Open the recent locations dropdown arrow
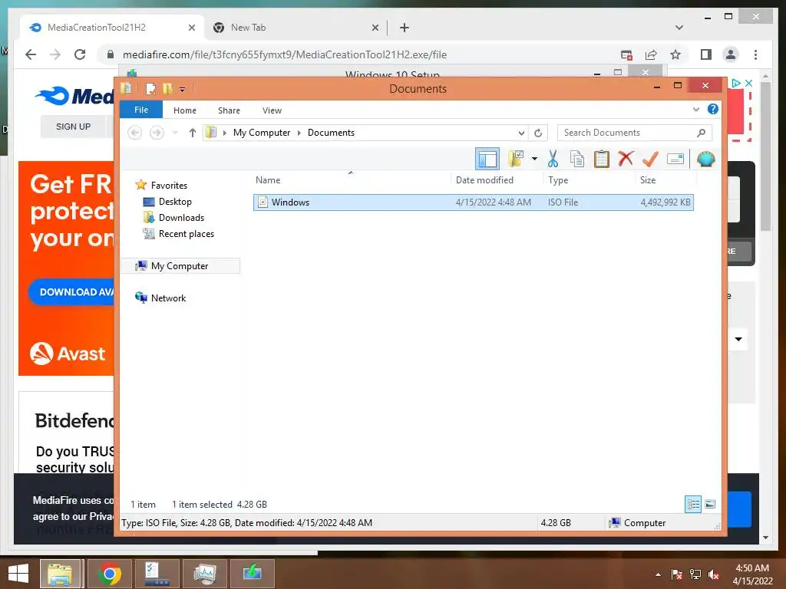786x589 pixels. [175, 133]
